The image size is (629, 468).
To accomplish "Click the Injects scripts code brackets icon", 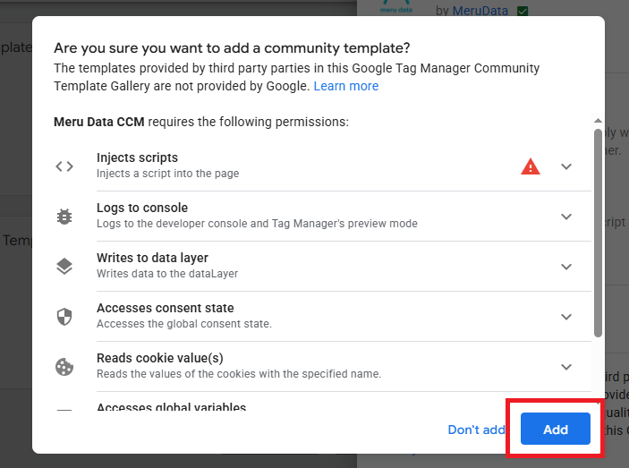I will (x=64, y=166).
